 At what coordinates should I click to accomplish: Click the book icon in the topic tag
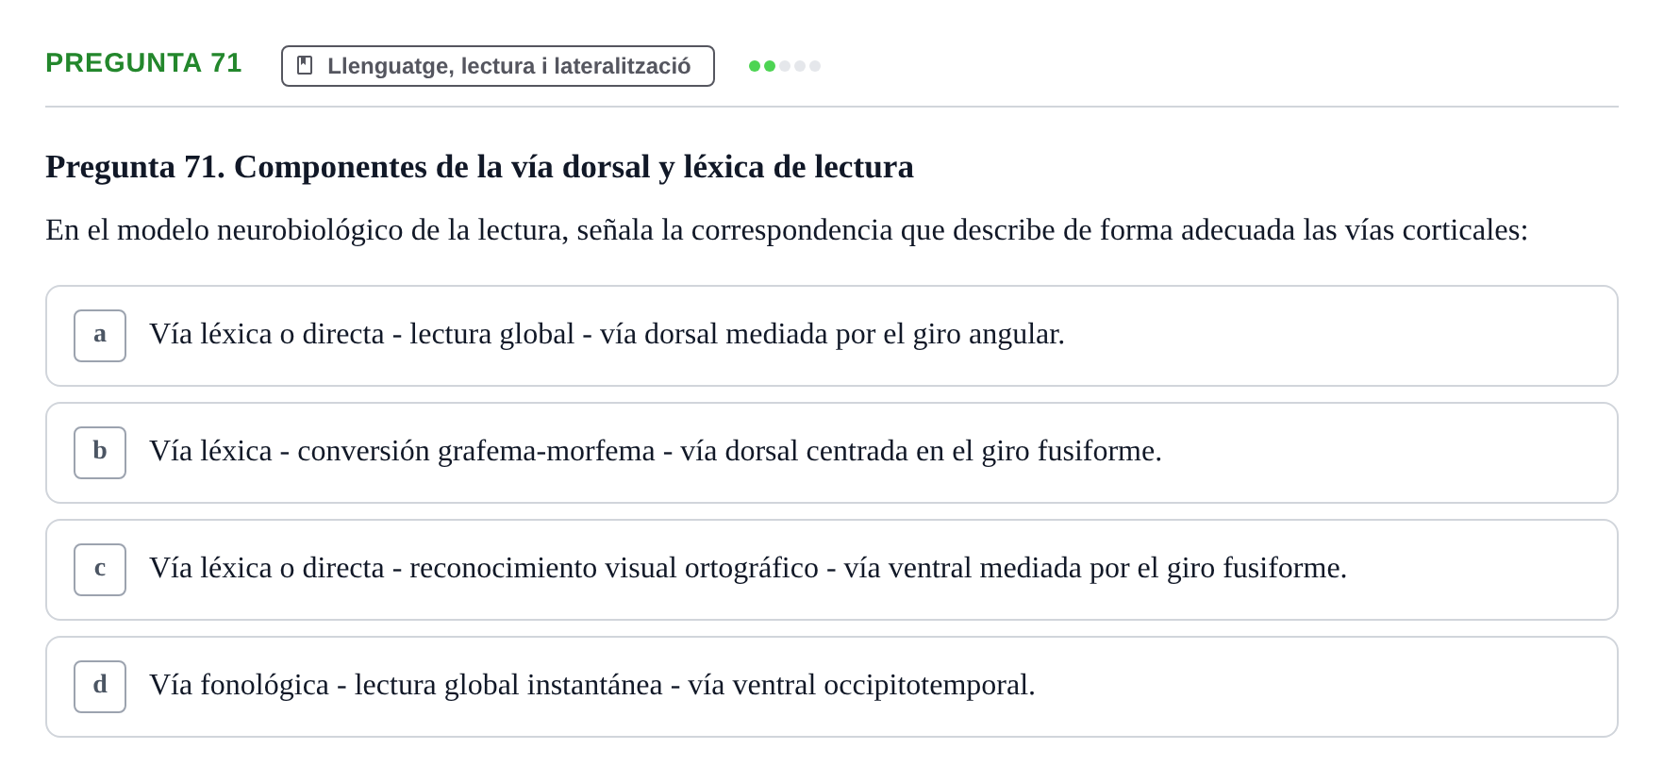point(305,65)
